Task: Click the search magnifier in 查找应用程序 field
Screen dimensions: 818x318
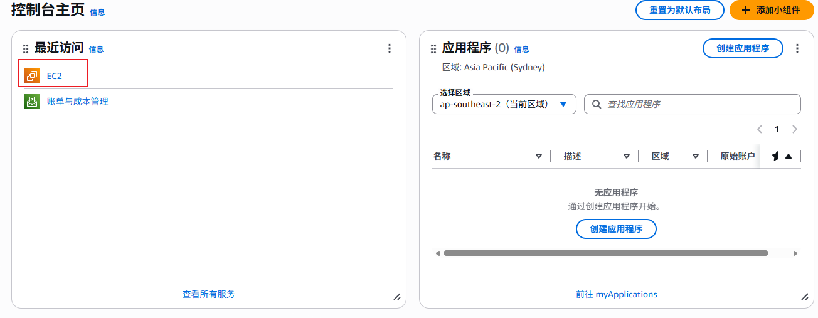Action: (596, 104)
